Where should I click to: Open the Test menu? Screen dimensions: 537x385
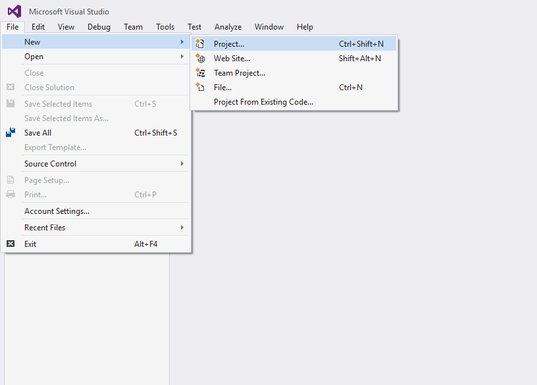point(195,27)
